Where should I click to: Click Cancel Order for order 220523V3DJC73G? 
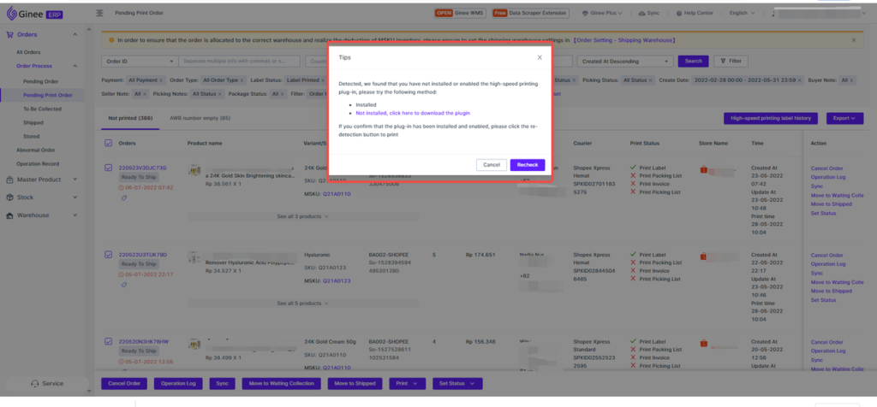point(826,168)
